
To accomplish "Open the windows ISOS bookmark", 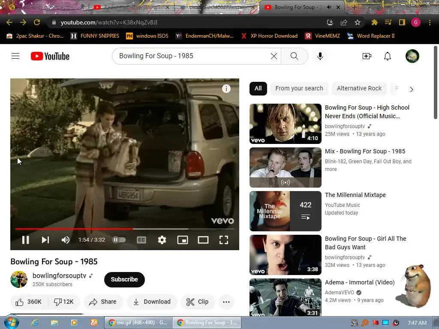I will (147, 36).
